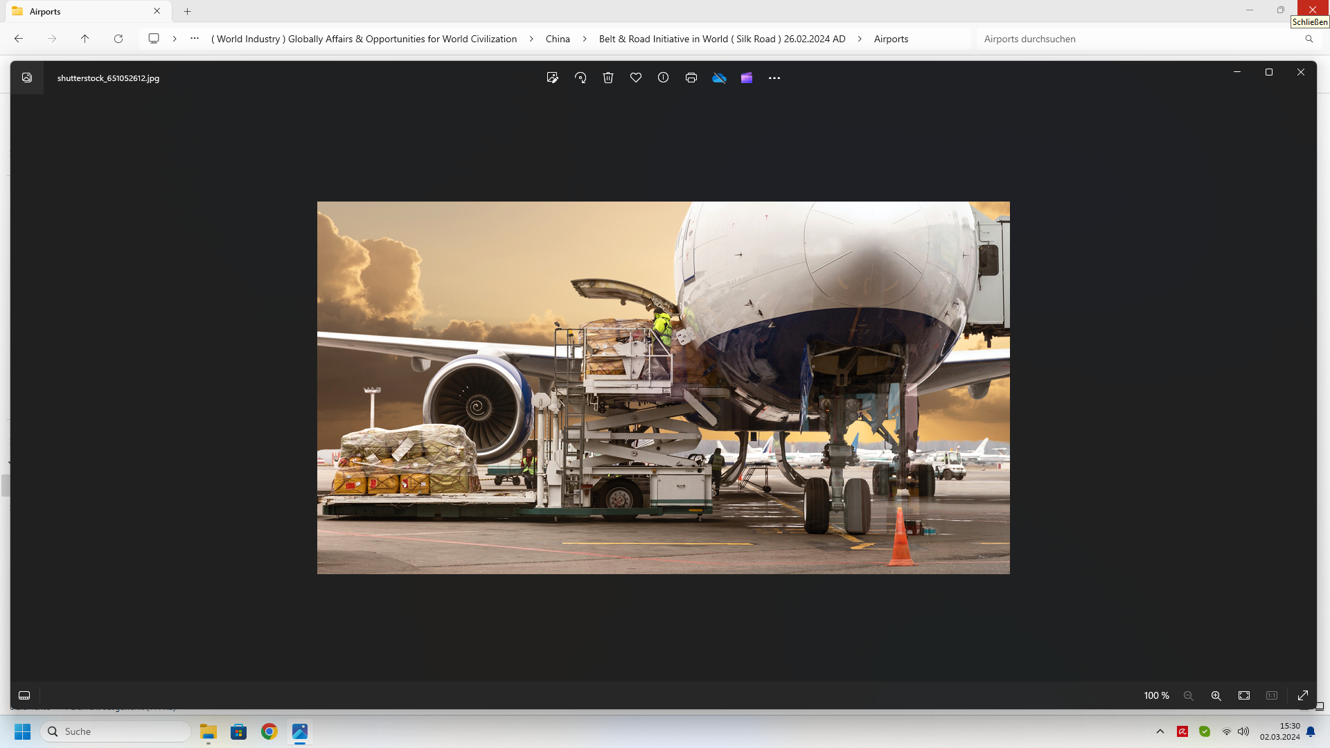The image size is (1330, 748).
Task: Click the OneDrive cloud icon in Photos toolbar
Action: click(719, 78)
